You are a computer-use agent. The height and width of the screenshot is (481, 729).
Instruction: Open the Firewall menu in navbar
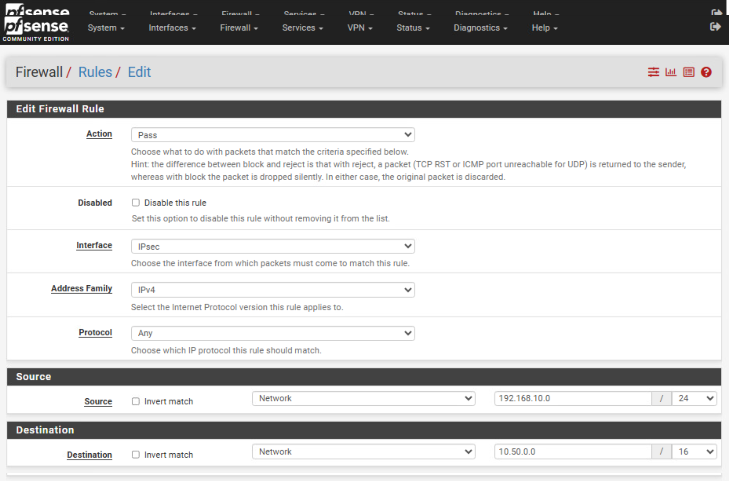point(239,28)
